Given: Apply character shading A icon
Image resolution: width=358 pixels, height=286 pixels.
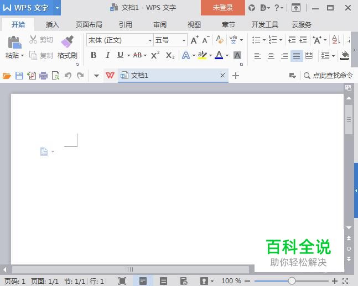Looking at the screenshot, I should tap(237, 55).
